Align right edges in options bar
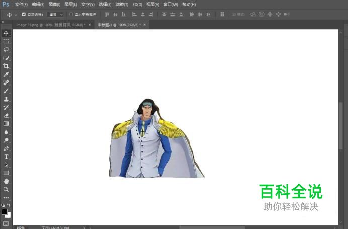The width and height of the screenshot is (348, 229). pyautogui.click(x=151, y=15)
